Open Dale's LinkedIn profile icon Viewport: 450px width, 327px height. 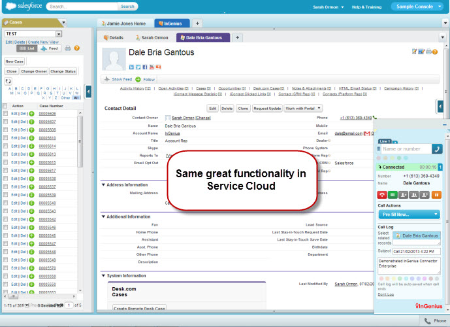131,67
